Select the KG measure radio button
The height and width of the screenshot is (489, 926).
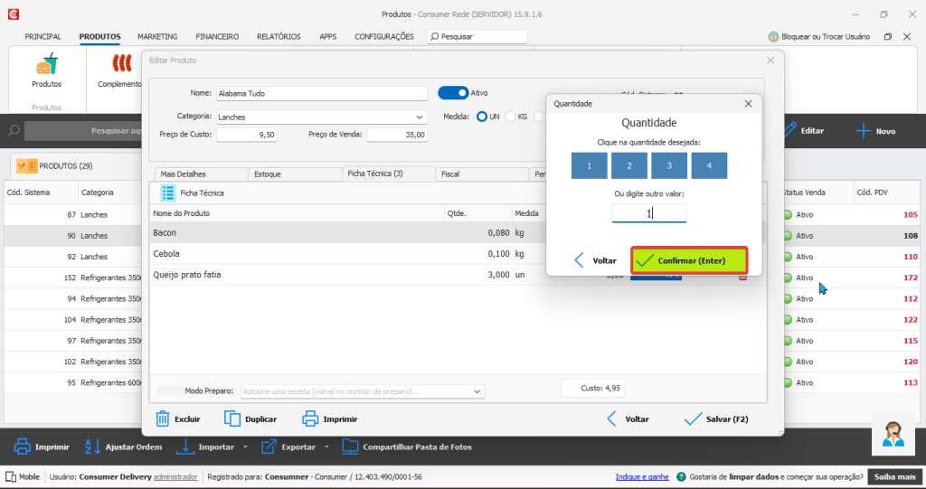(511, 117)
